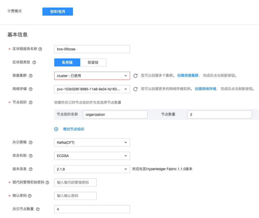259x218 pixels.
Task: Open the cluster 已使用 dropdown
Action: click(92, 76)
